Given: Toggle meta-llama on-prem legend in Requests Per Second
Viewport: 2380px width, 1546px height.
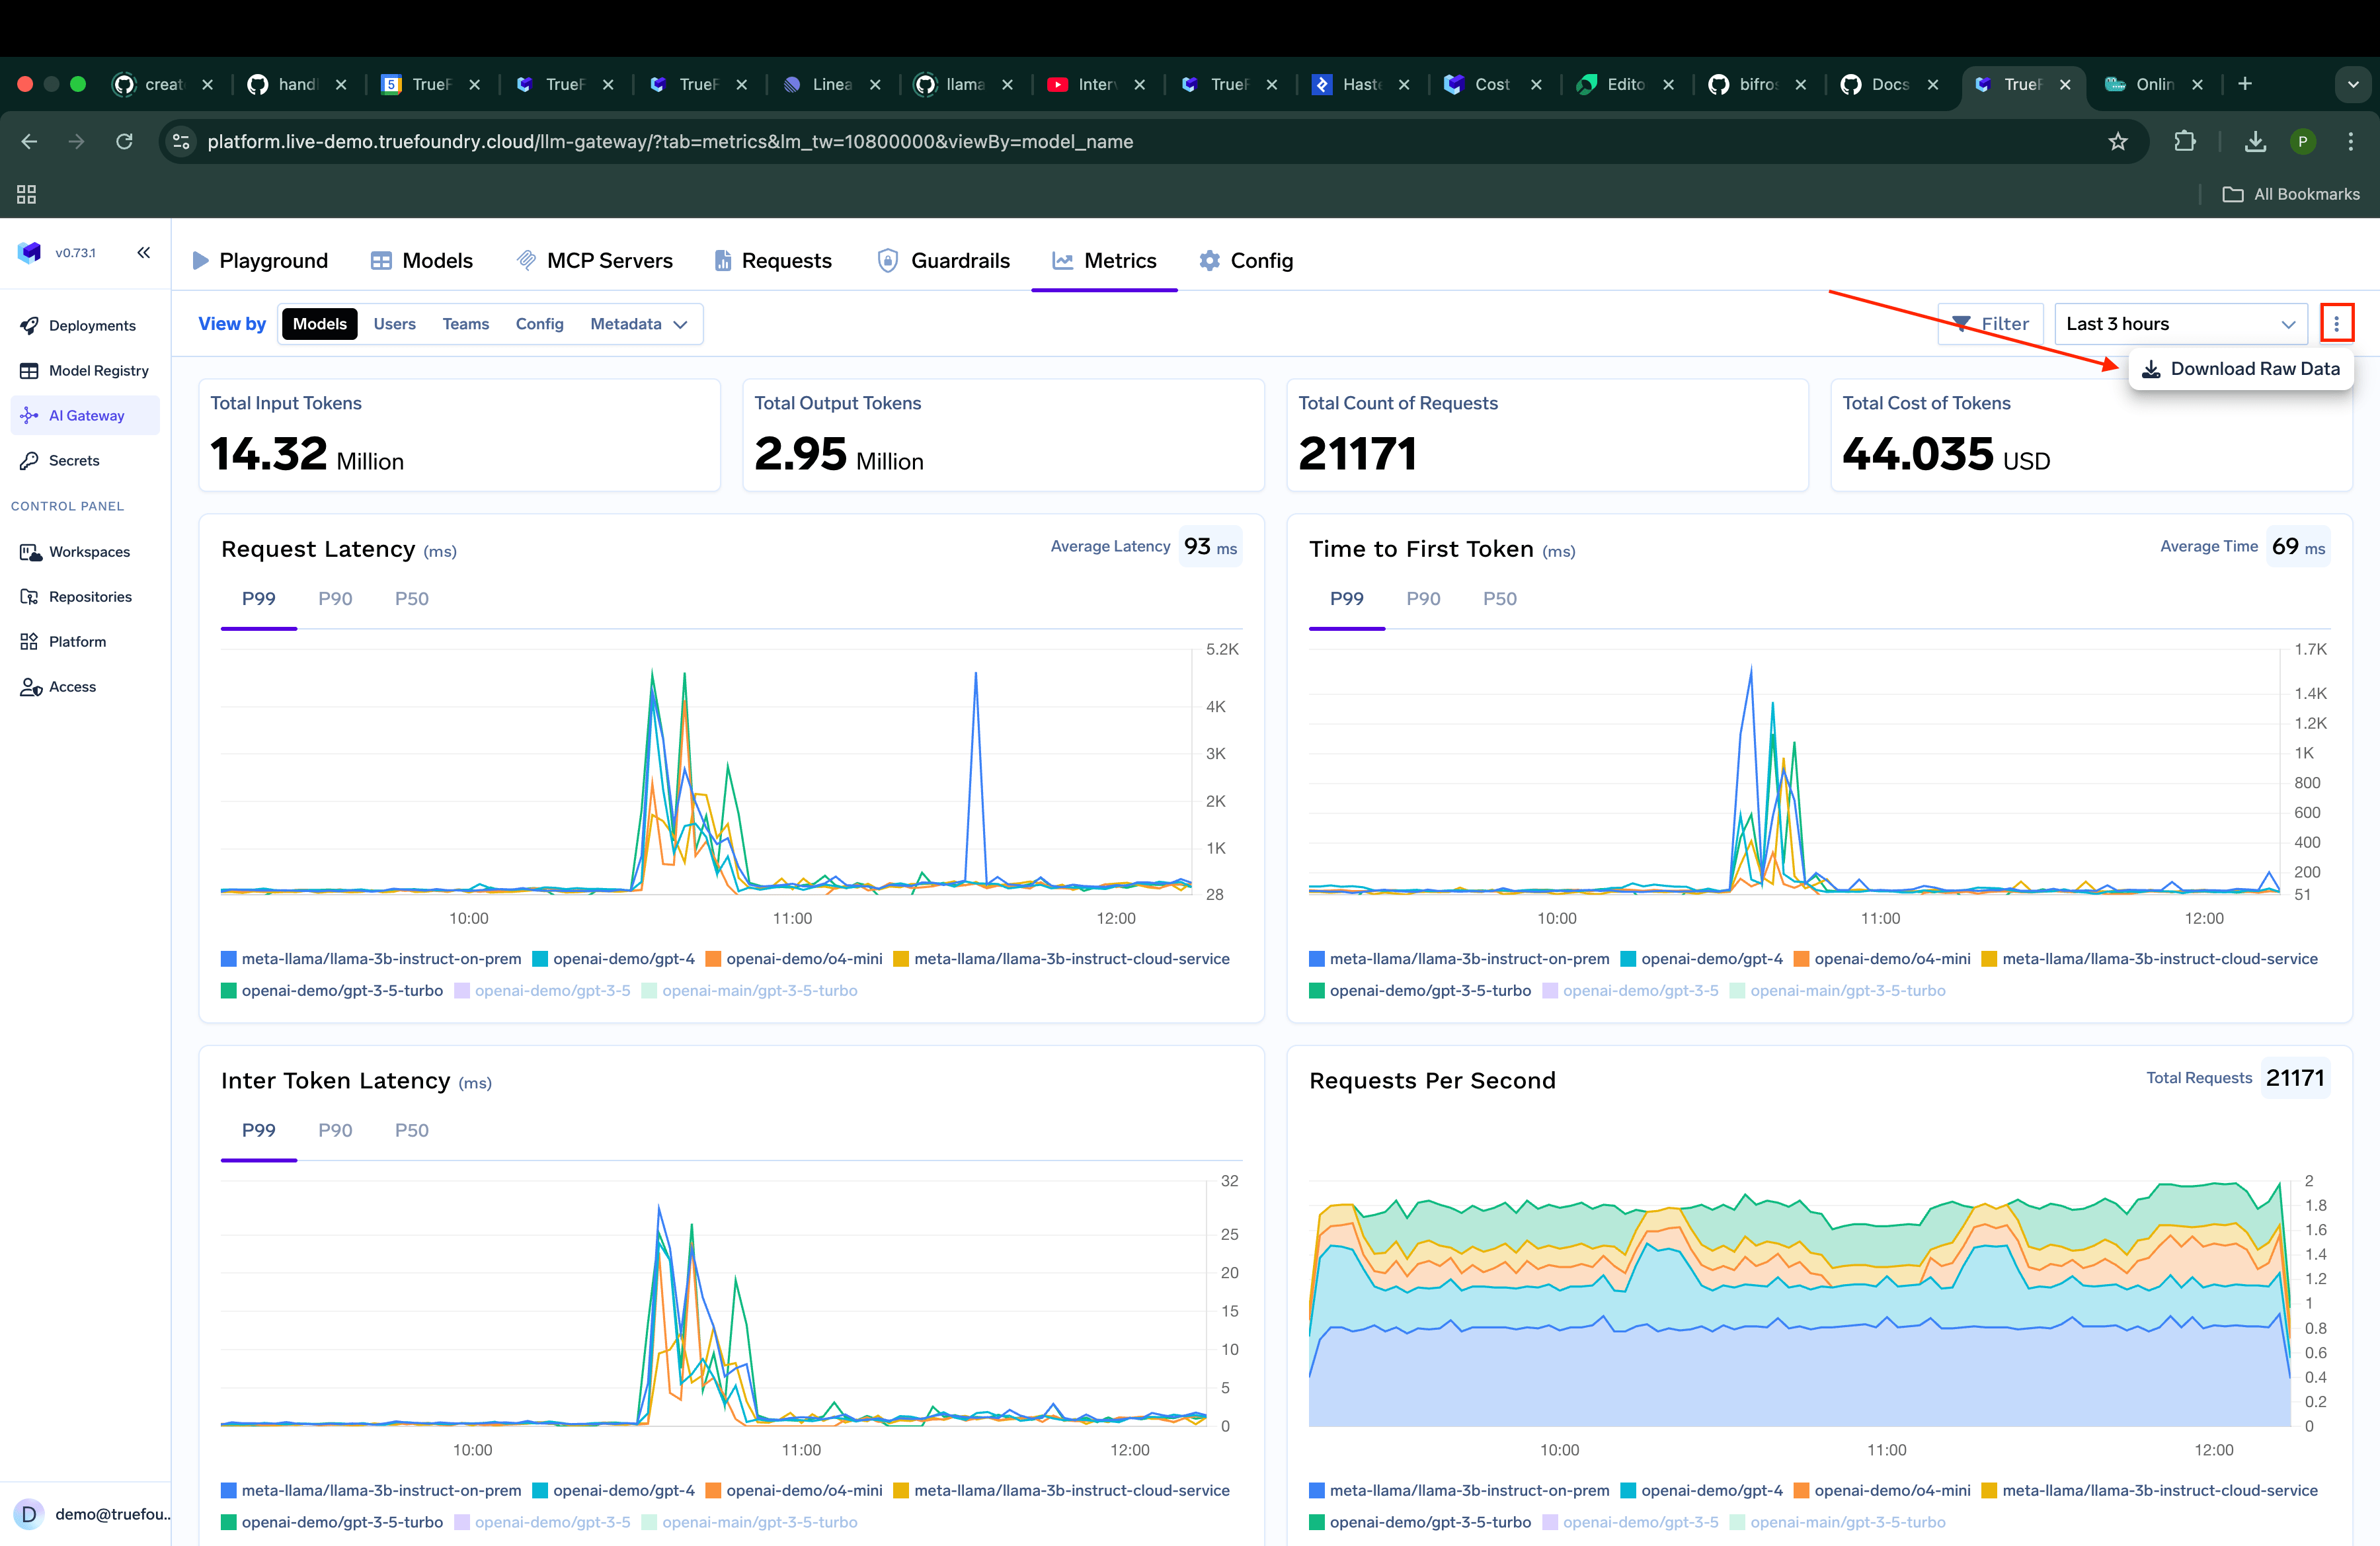Looking at the screenshot, I should pyautogui.click(x=1459, y=1490).
